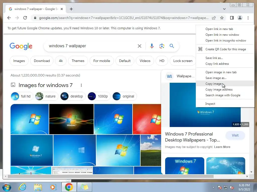Click the Wallpaper site favicon in preview panel
This screenshot has height=192, width=257.
pos(169,76)
